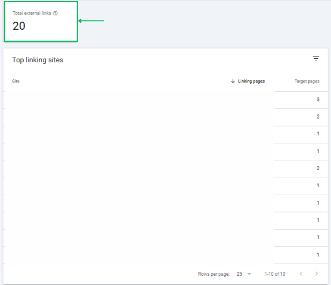
Task: Go to previous page with left chevron
Action: (x=301, y=274)
